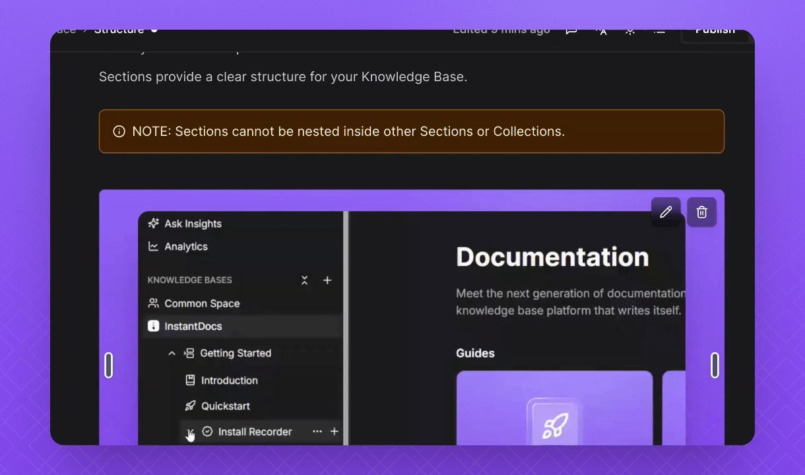This screenshot has width=805, height=475.
Task: Open the comments icon in the top bar
Action: pos(571,31)
